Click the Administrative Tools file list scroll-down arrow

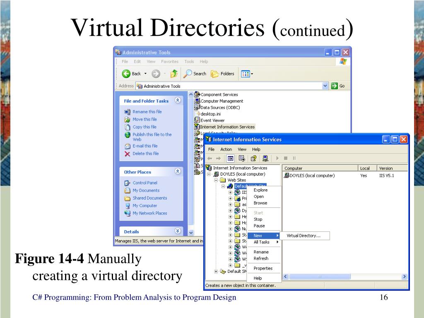pyautogui.click(x=191, y=233)
